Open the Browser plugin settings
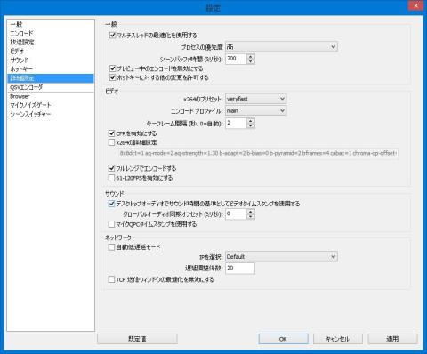This screenshot has width=427, height=354. coord(51,96)
